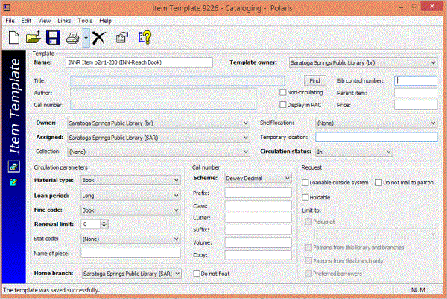Image resolution: width=447 pixels, height=299 pixels.
Task: Increase the Renewal limit spinner value
Action: click(x=103, y=221)
